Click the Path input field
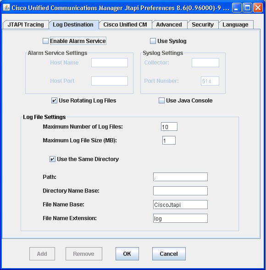This screenshot has width=266, height=270. 180,177
